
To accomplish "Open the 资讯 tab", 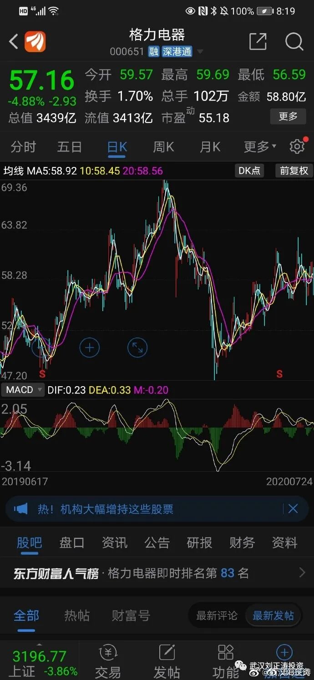I will 114,543.
